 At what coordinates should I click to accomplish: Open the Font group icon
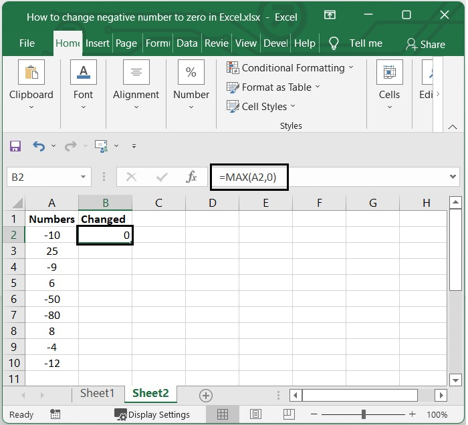click(x=84, y=72)
